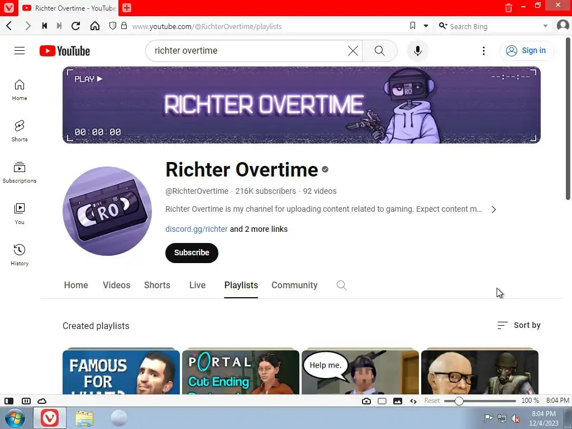The image size is (572, 429).
Task: Expand the Bing search field dropdown
Action: (x=545, y=26)
